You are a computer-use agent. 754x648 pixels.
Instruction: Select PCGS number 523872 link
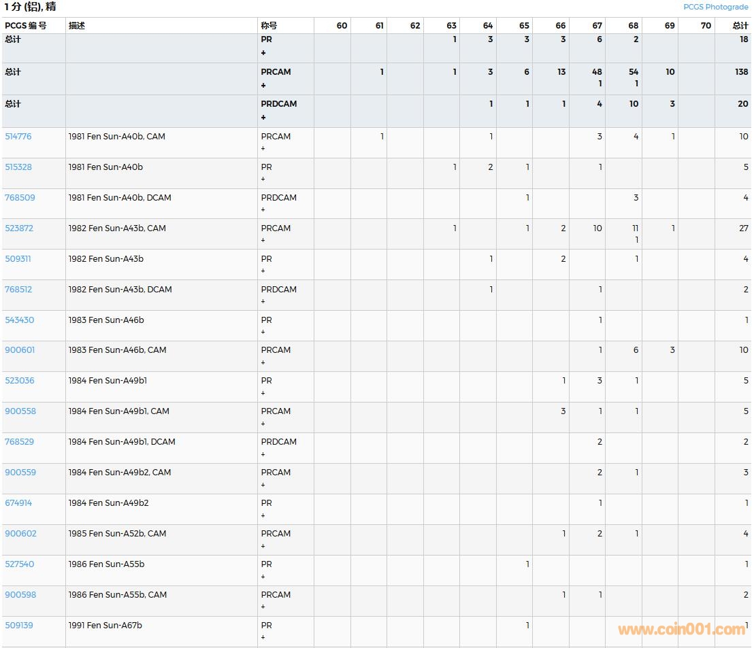(x=19, y=228)
